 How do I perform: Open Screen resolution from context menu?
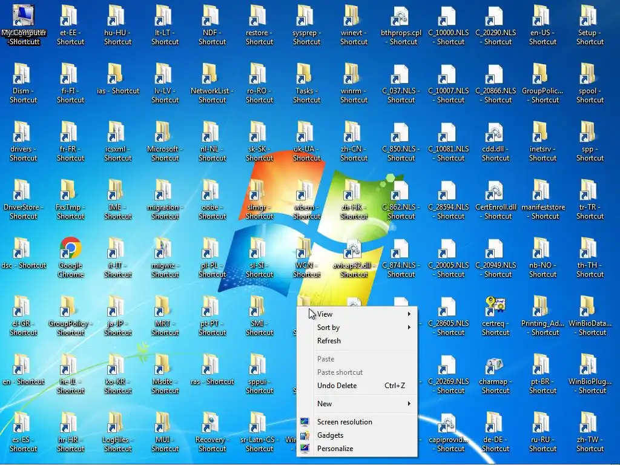point(357,422)
